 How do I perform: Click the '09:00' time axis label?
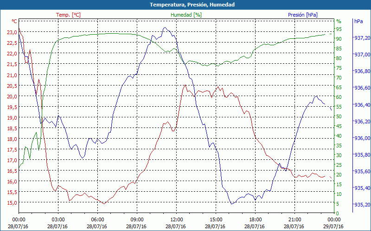(137, 220)
